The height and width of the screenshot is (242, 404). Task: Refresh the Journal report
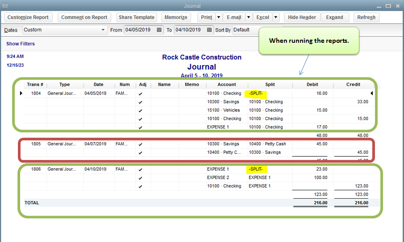pyautogui.click(x=366, y=17)
